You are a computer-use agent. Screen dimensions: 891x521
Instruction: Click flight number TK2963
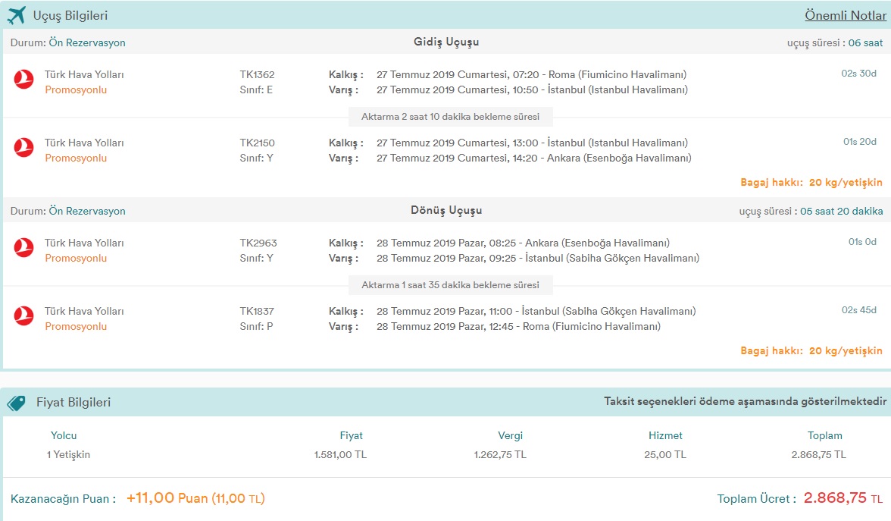click(x=258, y=243)
